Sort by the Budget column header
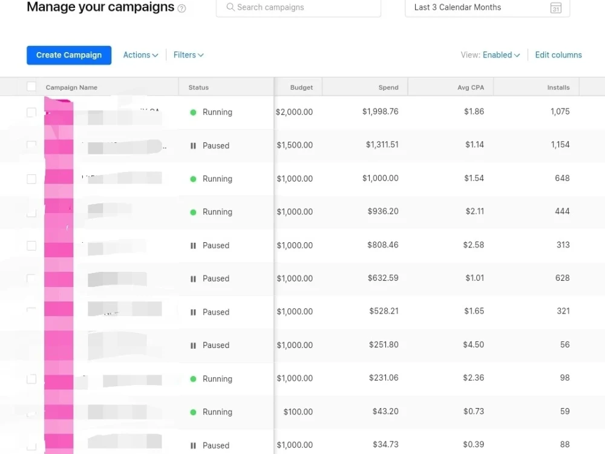Viewport: 605px width, 454px height. tap(301, 87)
